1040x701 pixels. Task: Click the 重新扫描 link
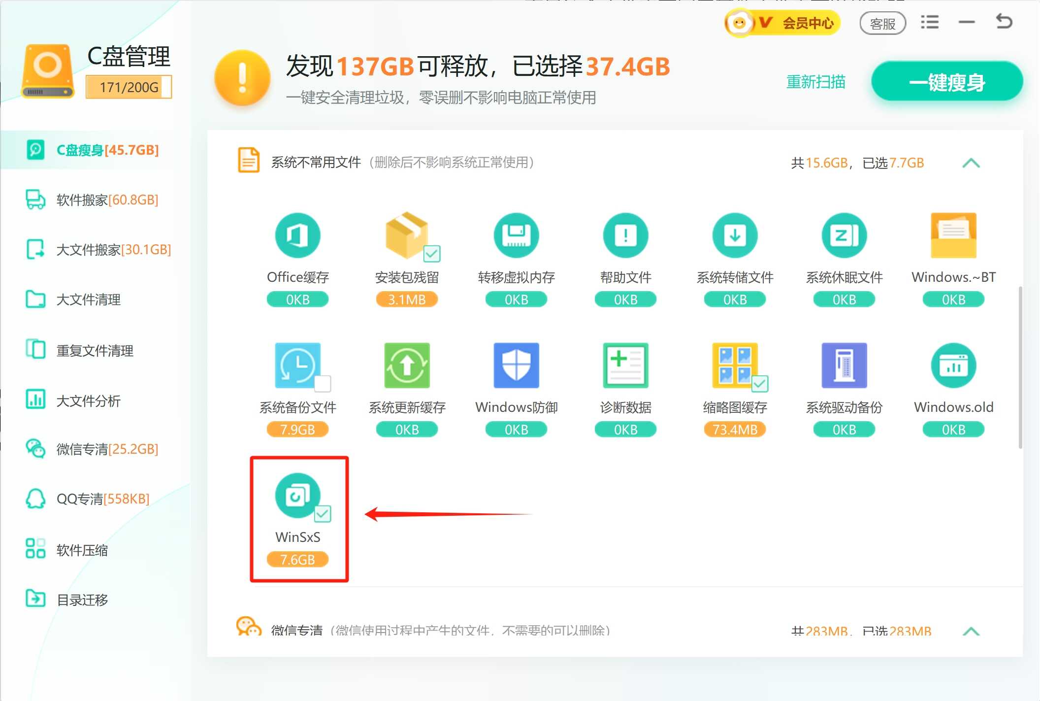[x=816, y=82]
